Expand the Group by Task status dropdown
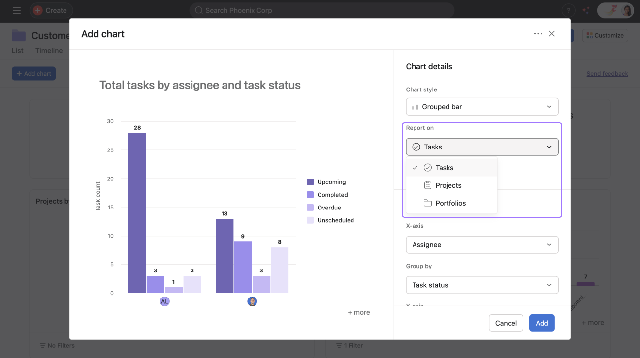The width and height of the screenshot is (640, 358). (x=482, y=285)
